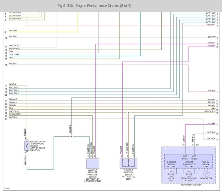Click the 'VOLTS IND' caption
Viewport: 222px width, 193px height.
pos(171,179)
